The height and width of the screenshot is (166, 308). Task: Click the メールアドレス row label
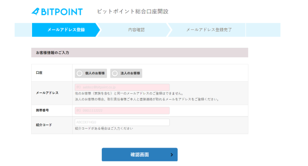click(47, 93)
